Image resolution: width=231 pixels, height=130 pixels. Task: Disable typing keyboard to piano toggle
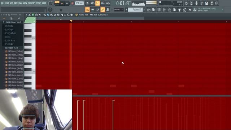(87, 10)
